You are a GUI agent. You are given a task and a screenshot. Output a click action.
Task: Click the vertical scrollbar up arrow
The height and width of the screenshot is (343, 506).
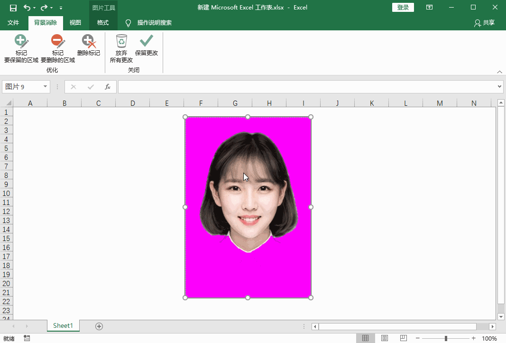(501, 103)
